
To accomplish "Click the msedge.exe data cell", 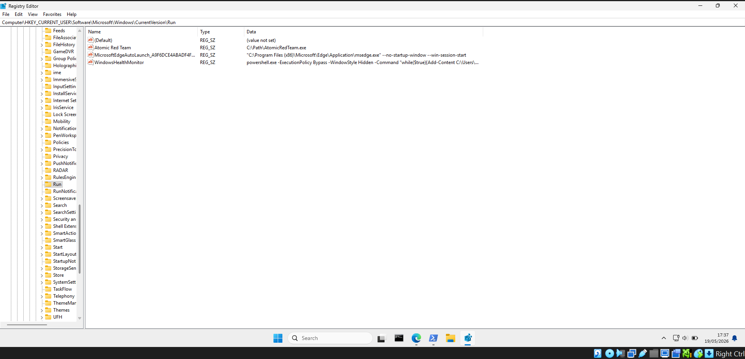I will click(356, 55).
